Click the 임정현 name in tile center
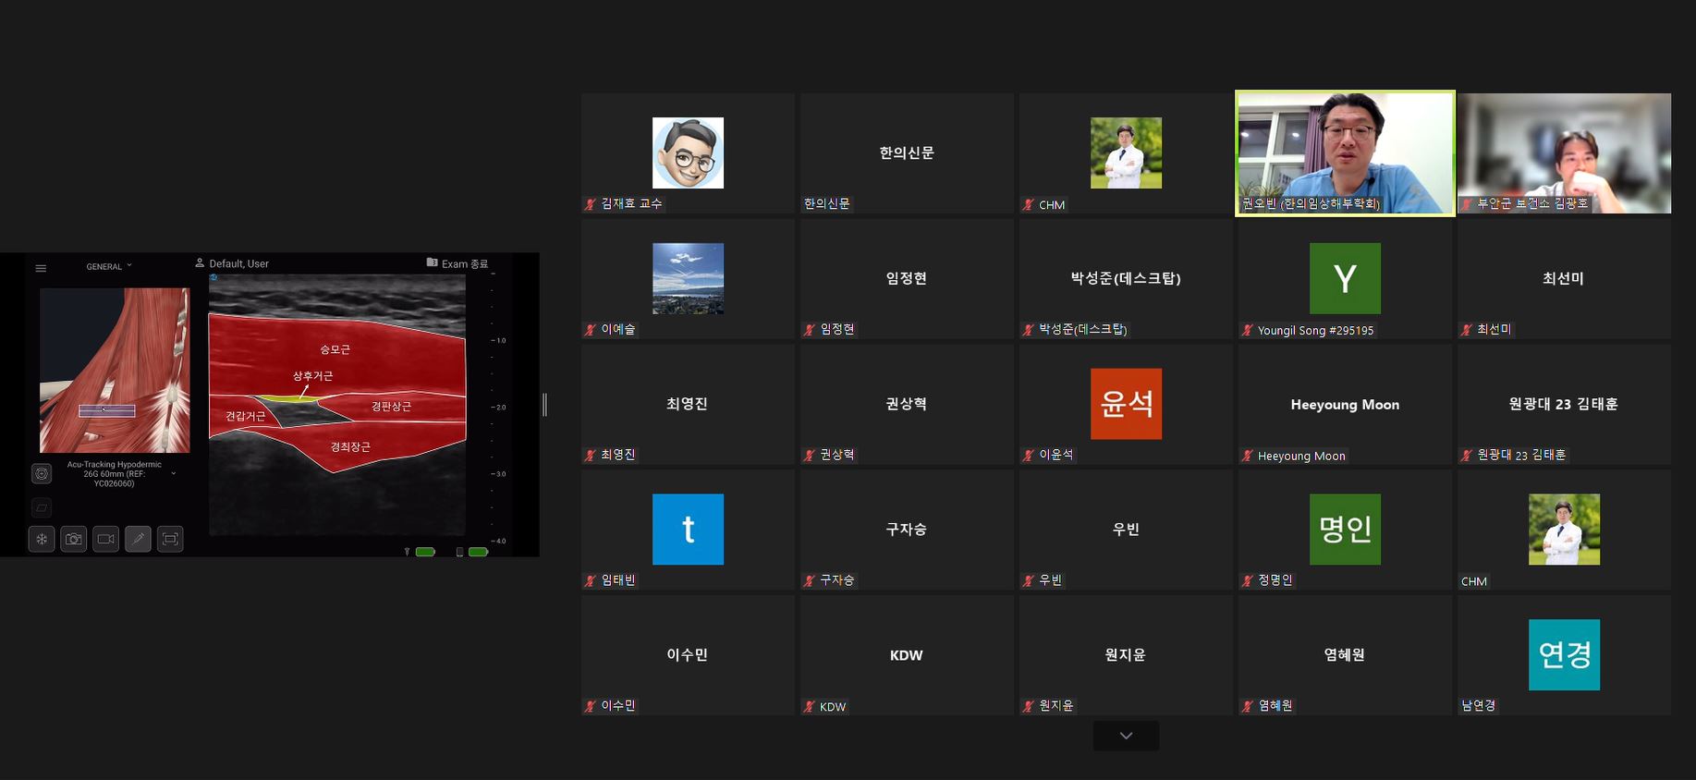 907,278
